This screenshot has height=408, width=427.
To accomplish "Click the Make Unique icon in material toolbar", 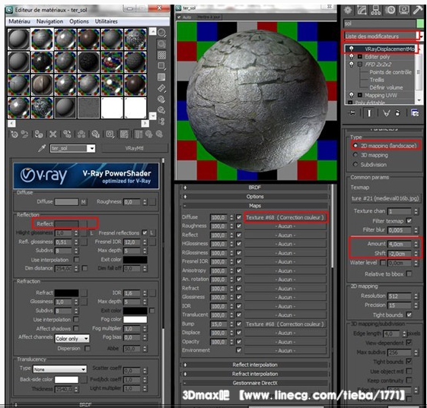I will [x=81, y=134].
